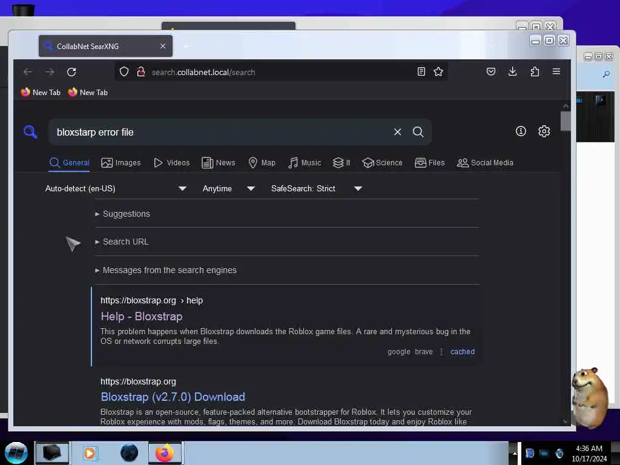Switch to the News search category

(x=218, y=163)
